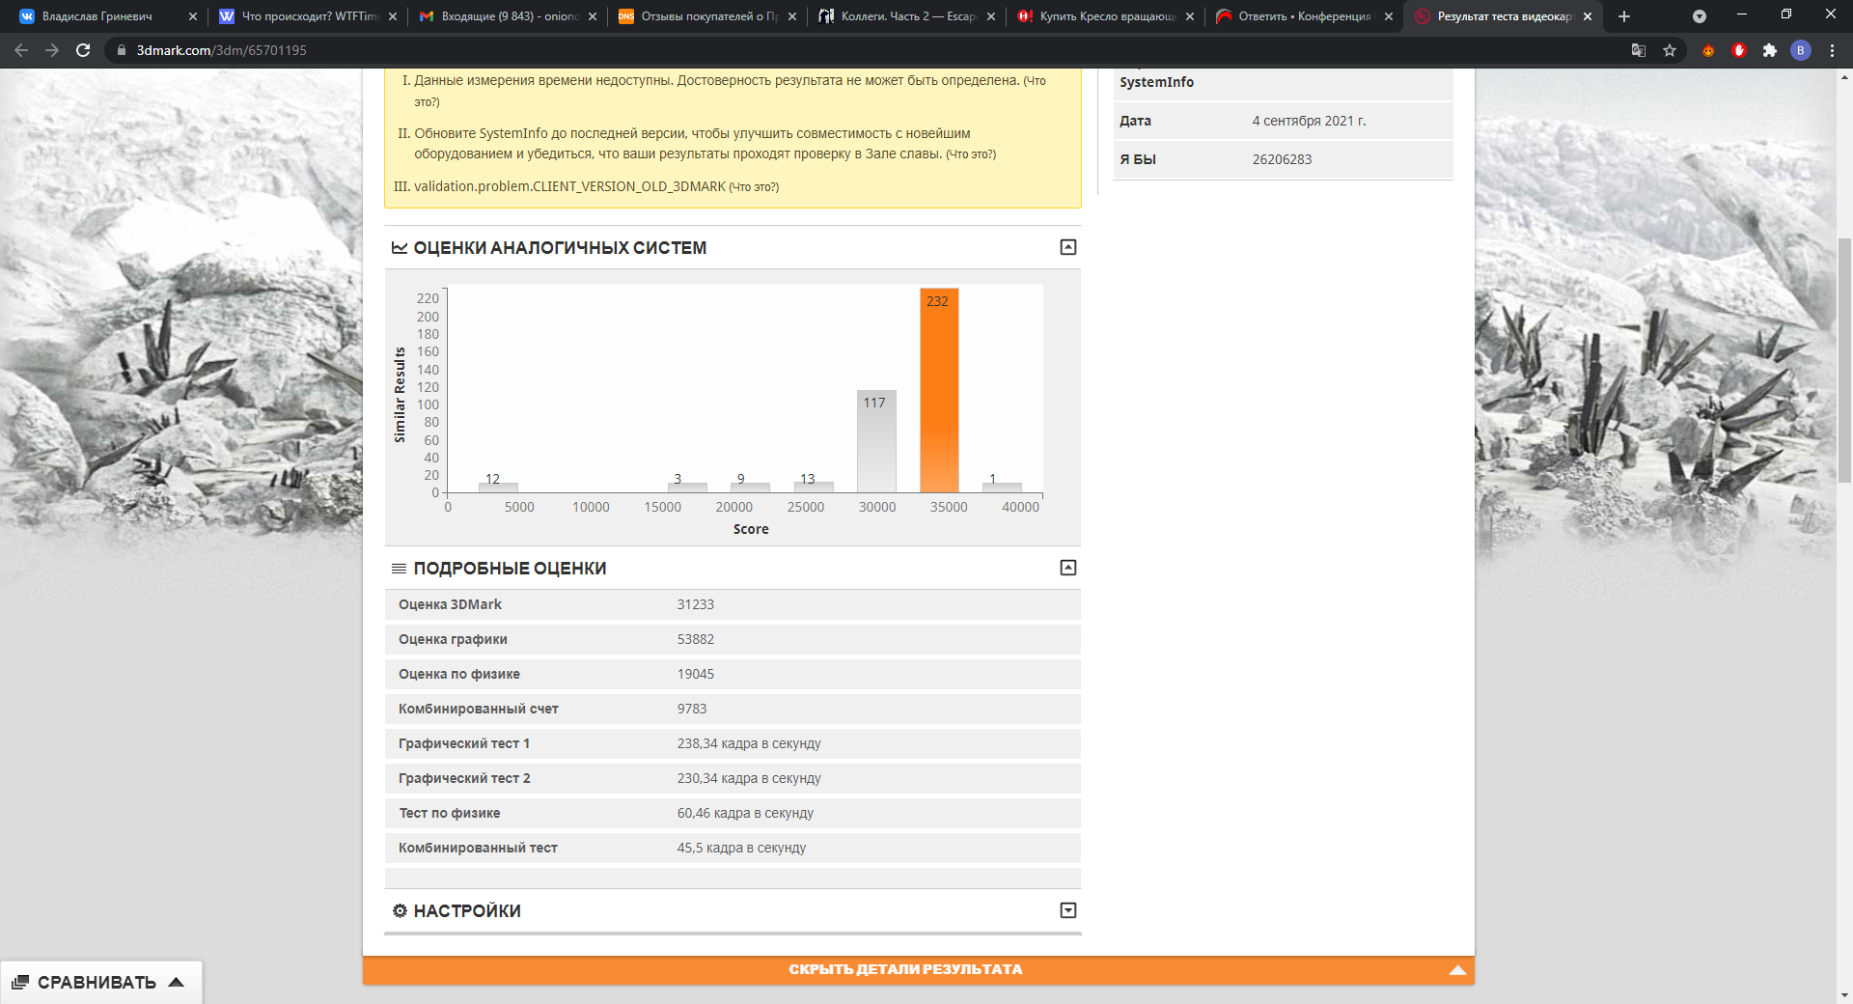Screen dimensions: 1853x1004
Task: Click the Оценки аналогичных систем heading
Action: tap(560, 248)
